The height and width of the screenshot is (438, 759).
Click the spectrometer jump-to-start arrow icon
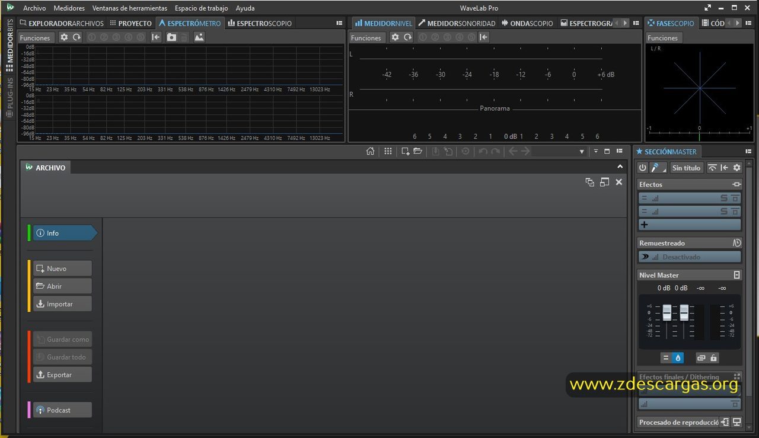(x=155, y=37)
